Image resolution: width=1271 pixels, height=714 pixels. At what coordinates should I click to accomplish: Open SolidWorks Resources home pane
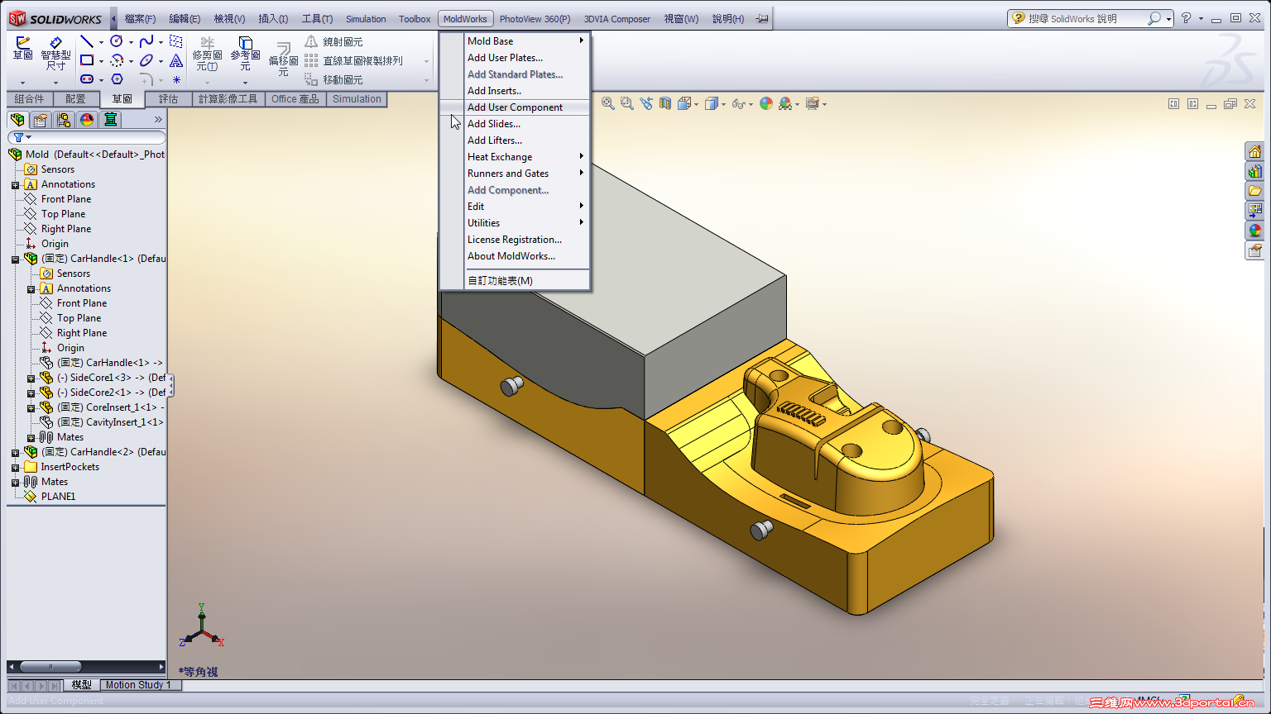tap(1255, 151)
